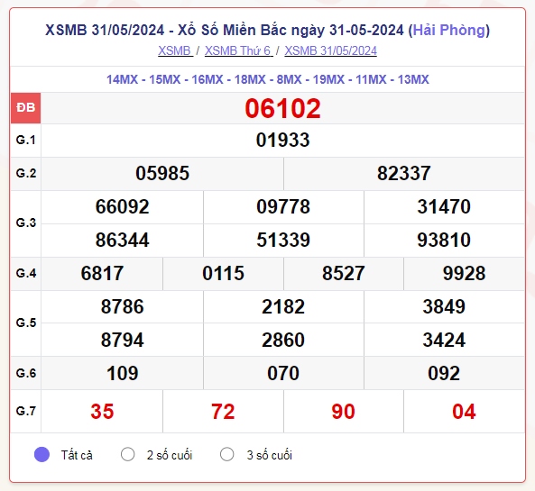Open the XSMB breadcrumb link
Viewport: 535px width, 491px height.
click(175, 50)
